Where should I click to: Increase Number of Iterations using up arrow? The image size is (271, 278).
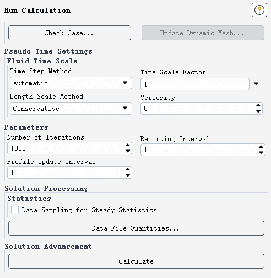pyautogui.click(x=128, y=145)
